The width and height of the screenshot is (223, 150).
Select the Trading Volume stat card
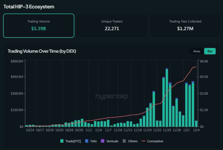(x=39, y=26)
